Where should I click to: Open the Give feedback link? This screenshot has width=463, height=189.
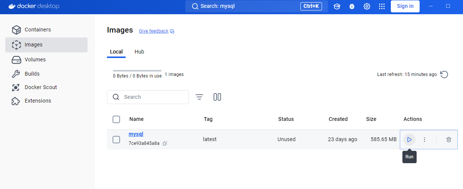coord(154,31)
